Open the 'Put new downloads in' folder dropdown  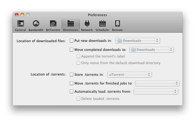pyautogui.click(x=138, y=41)
